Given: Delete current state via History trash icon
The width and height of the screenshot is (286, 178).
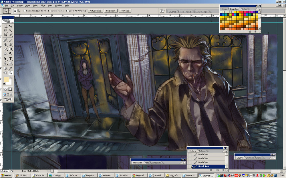Looking at the screenshot, I should tap(223, 170).
